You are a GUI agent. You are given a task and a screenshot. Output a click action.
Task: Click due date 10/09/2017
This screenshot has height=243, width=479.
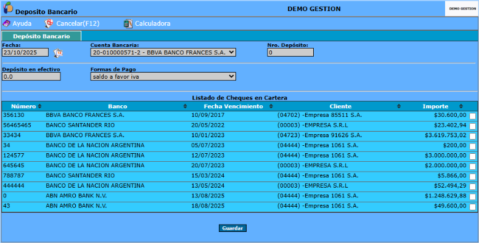point(208,115)
